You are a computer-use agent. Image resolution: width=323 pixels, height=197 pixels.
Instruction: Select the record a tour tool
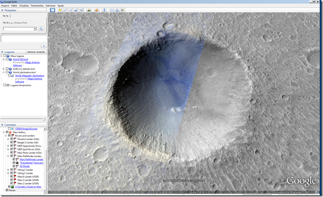tap(81, 10)
